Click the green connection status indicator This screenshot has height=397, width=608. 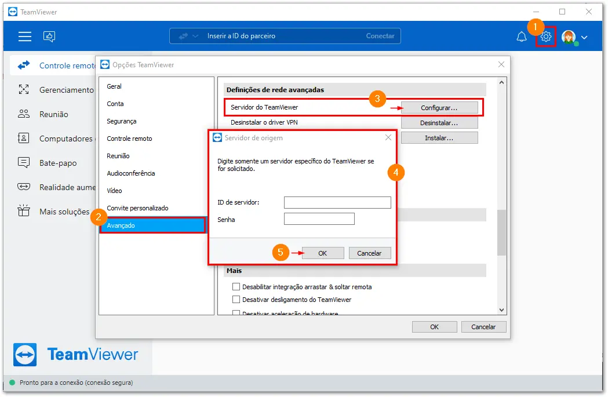(12, 383)
